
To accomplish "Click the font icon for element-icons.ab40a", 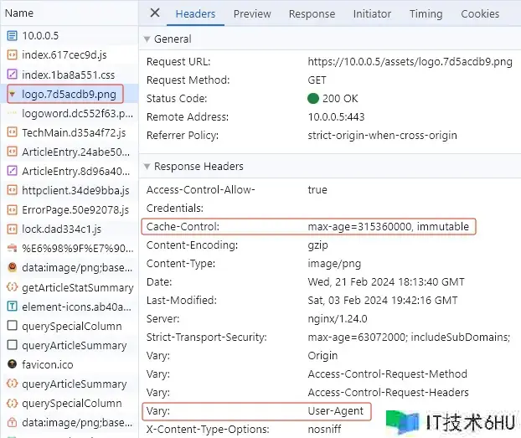I will click(12, 307).
